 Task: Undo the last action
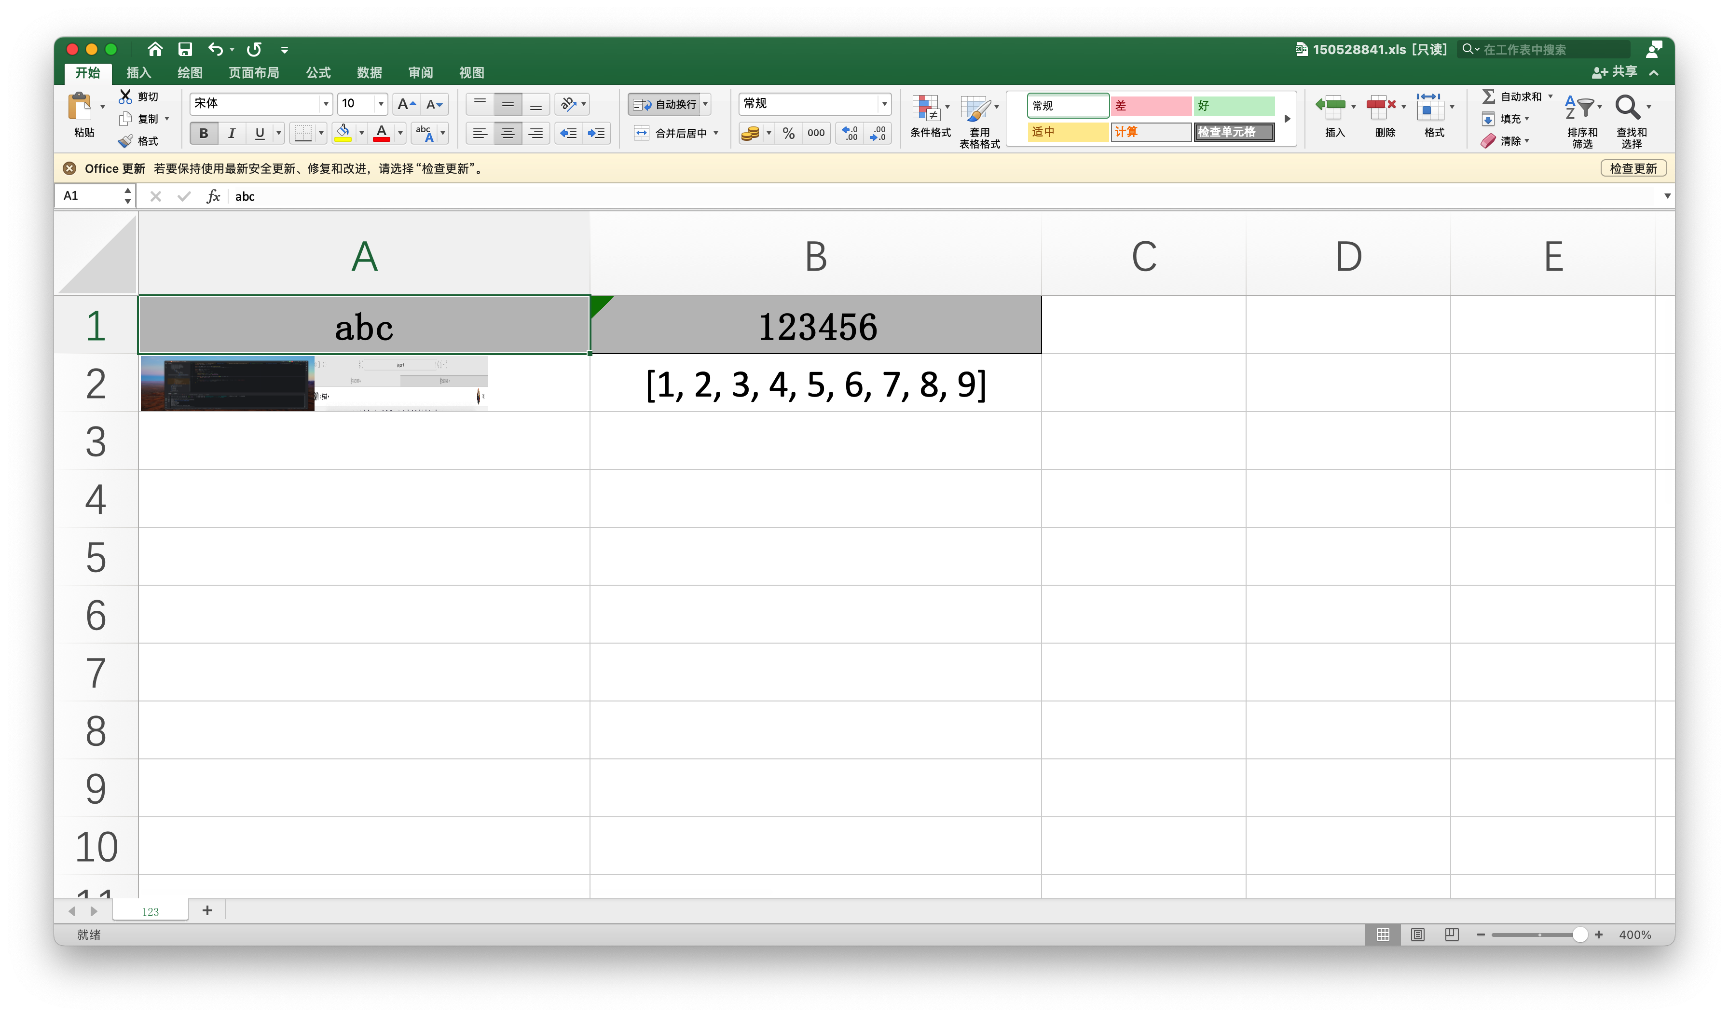216,49
